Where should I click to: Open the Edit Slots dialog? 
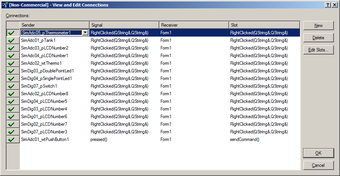pyautogui.click(x=318, y=50)
